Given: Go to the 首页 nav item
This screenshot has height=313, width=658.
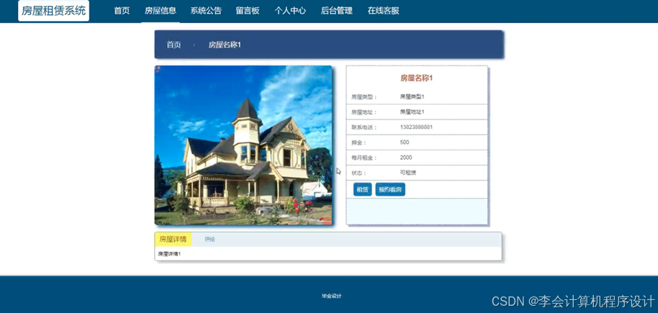Looking at the screenshot, I should coord(122,11).
